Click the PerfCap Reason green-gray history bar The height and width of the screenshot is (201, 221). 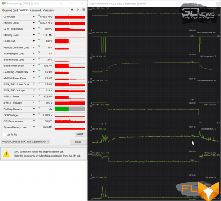[70, 109]
